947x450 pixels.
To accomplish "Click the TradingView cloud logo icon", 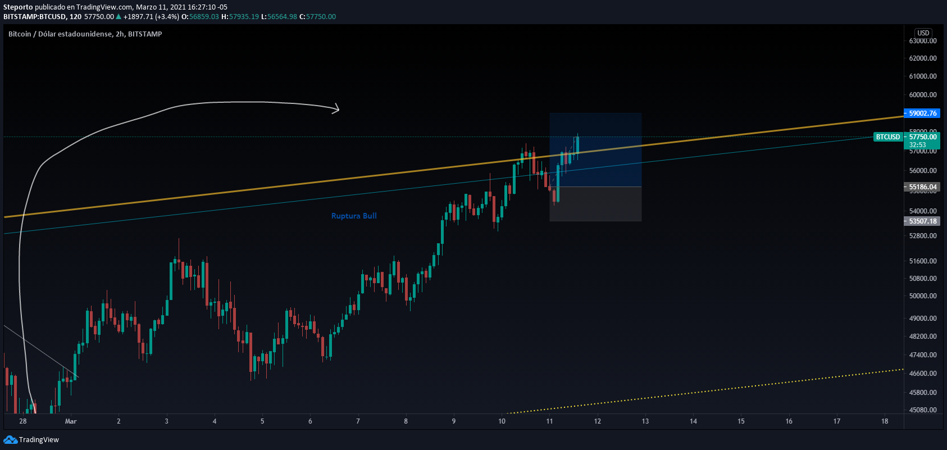I will pos(10,439).
